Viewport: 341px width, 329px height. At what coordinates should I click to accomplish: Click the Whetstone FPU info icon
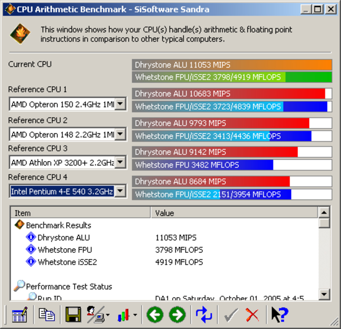tap(31, 249)
